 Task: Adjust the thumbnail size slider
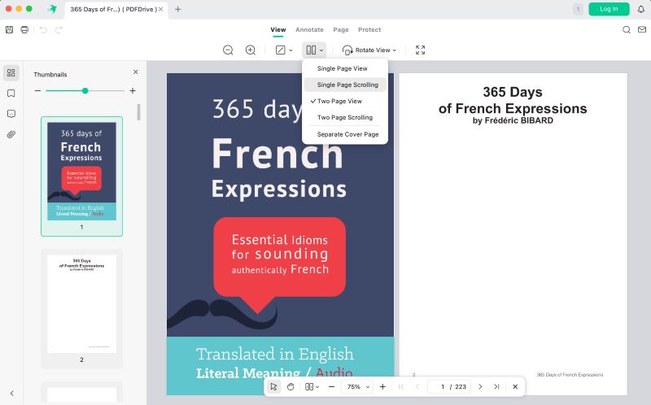[85, 90]
